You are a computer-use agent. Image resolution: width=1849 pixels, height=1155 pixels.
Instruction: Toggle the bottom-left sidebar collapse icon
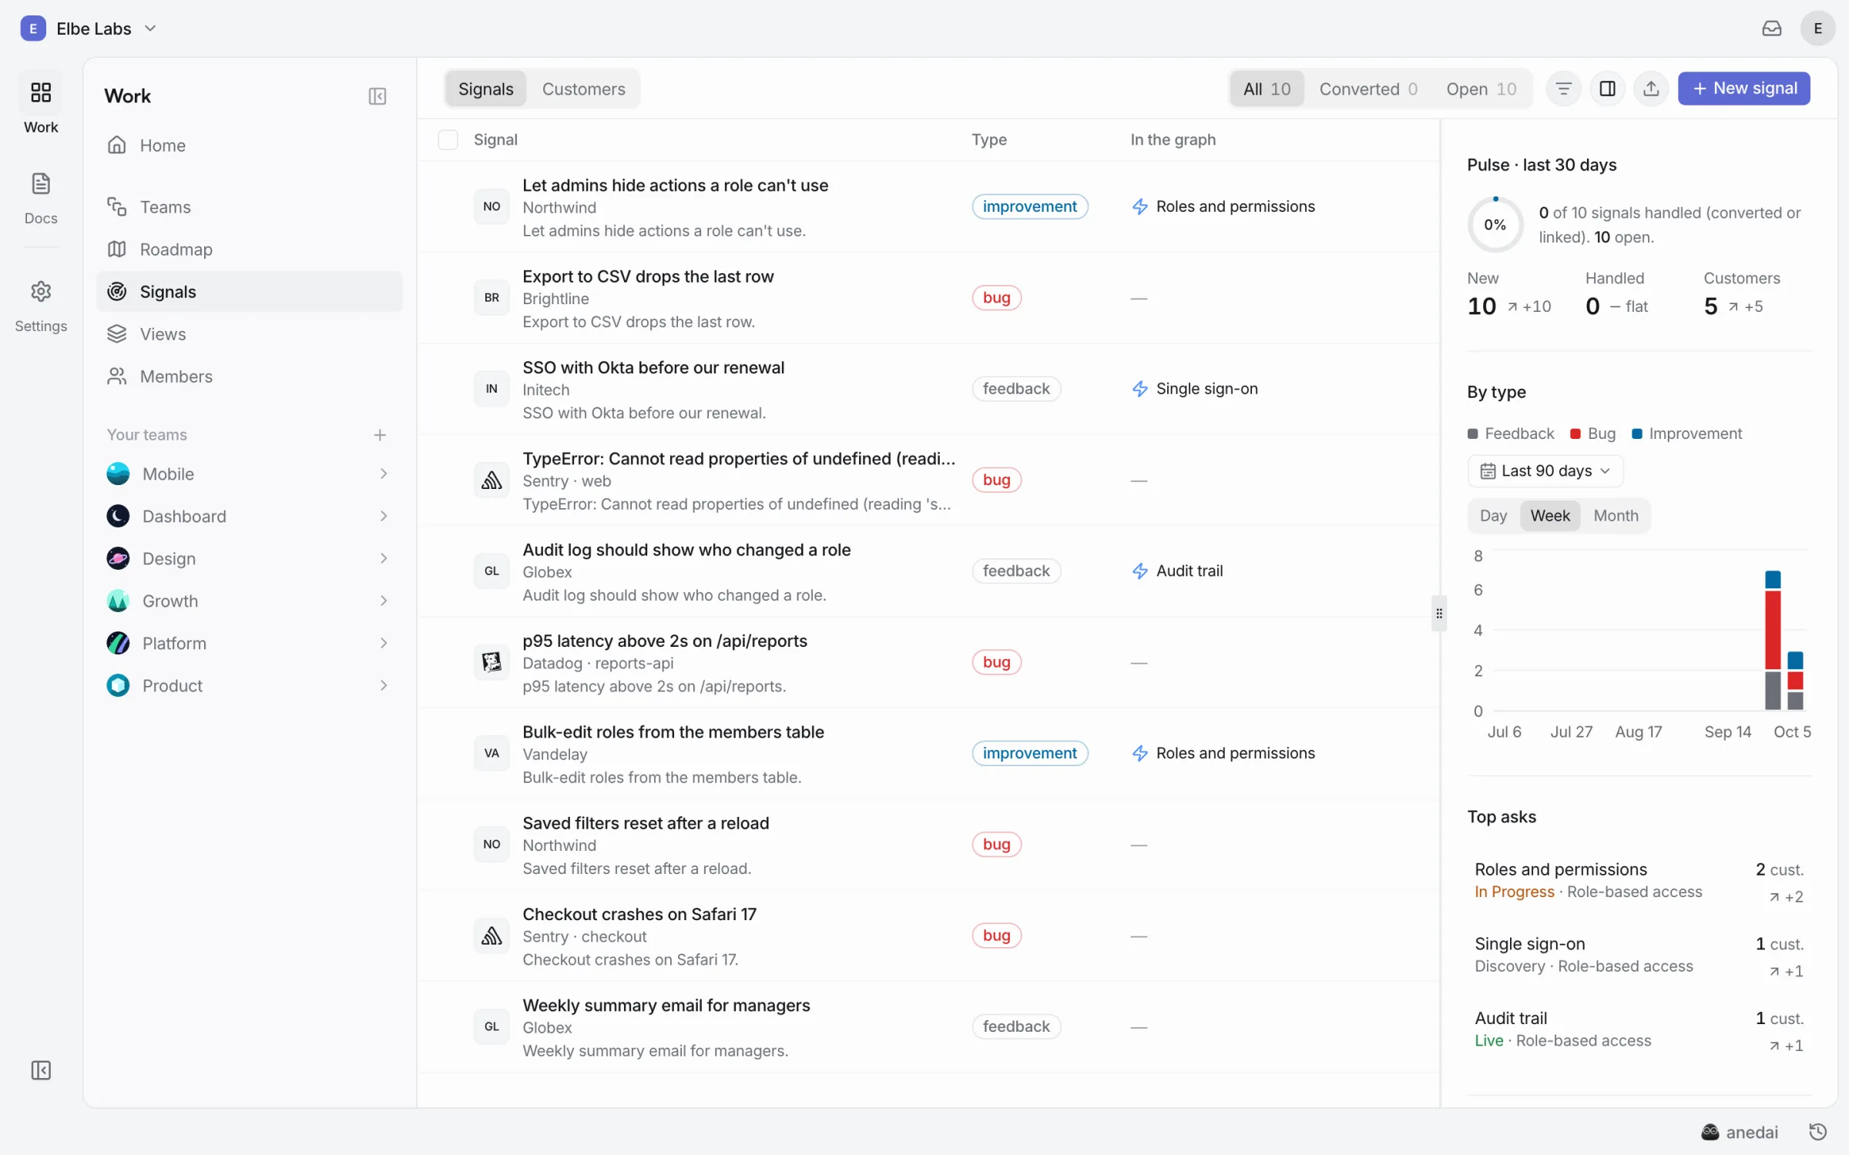41,1070
